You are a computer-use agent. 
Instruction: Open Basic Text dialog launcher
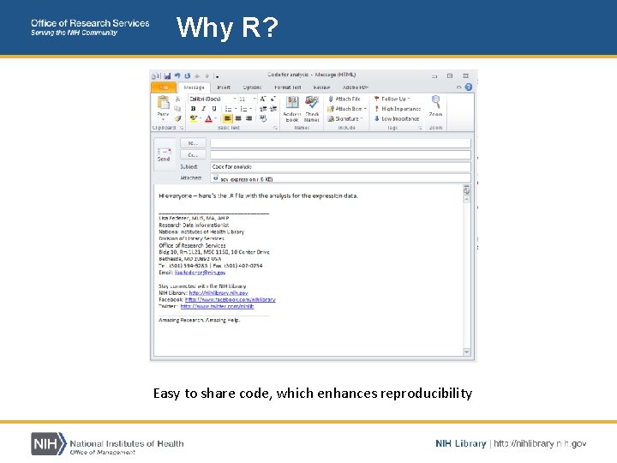coord(275,128)
